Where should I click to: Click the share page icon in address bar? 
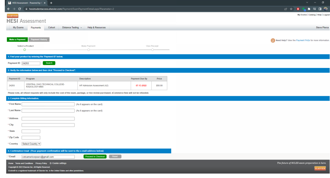click(x=286, y=9)
